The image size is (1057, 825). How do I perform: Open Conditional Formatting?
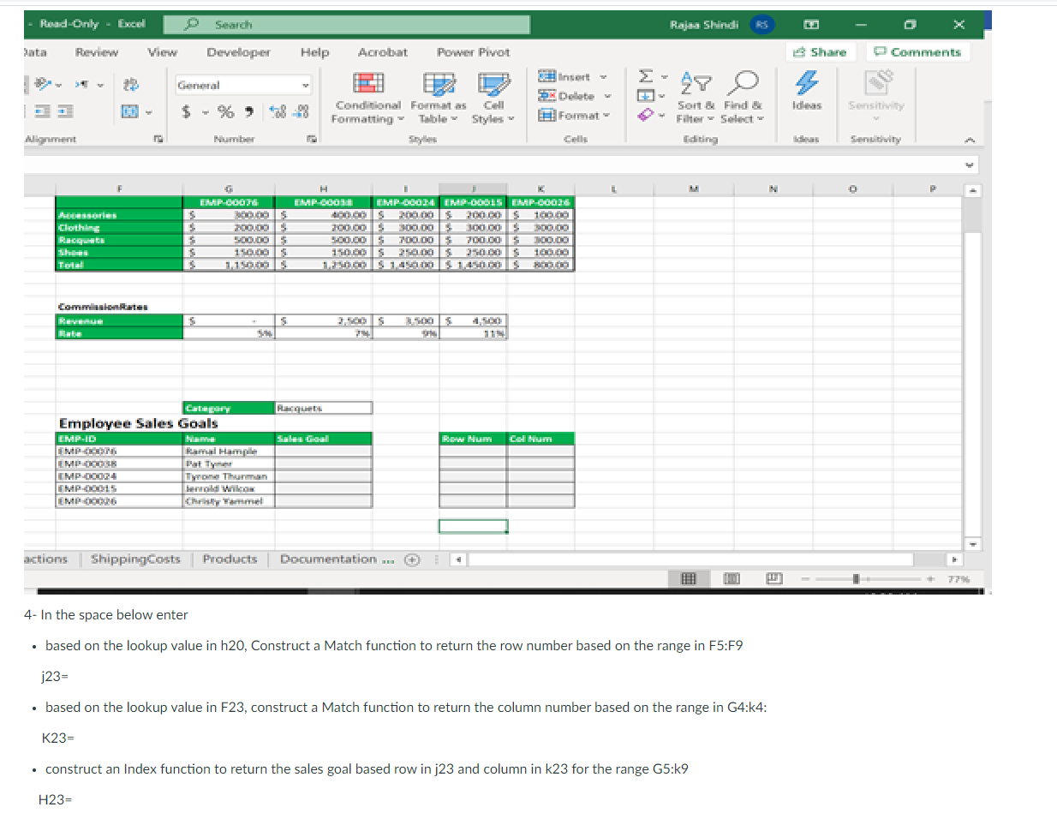point(367,98)
